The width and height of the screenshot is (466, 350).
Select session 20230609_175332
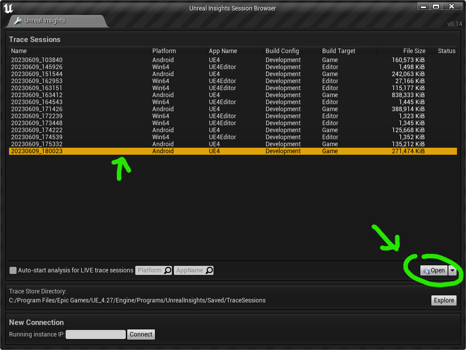coord(233,144)
